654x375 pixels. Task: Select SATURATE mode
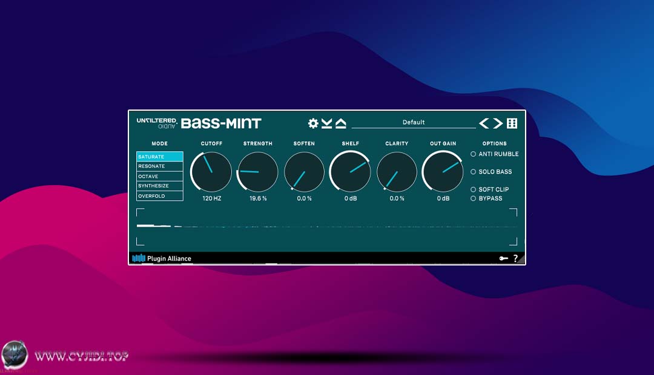(160, 156)
